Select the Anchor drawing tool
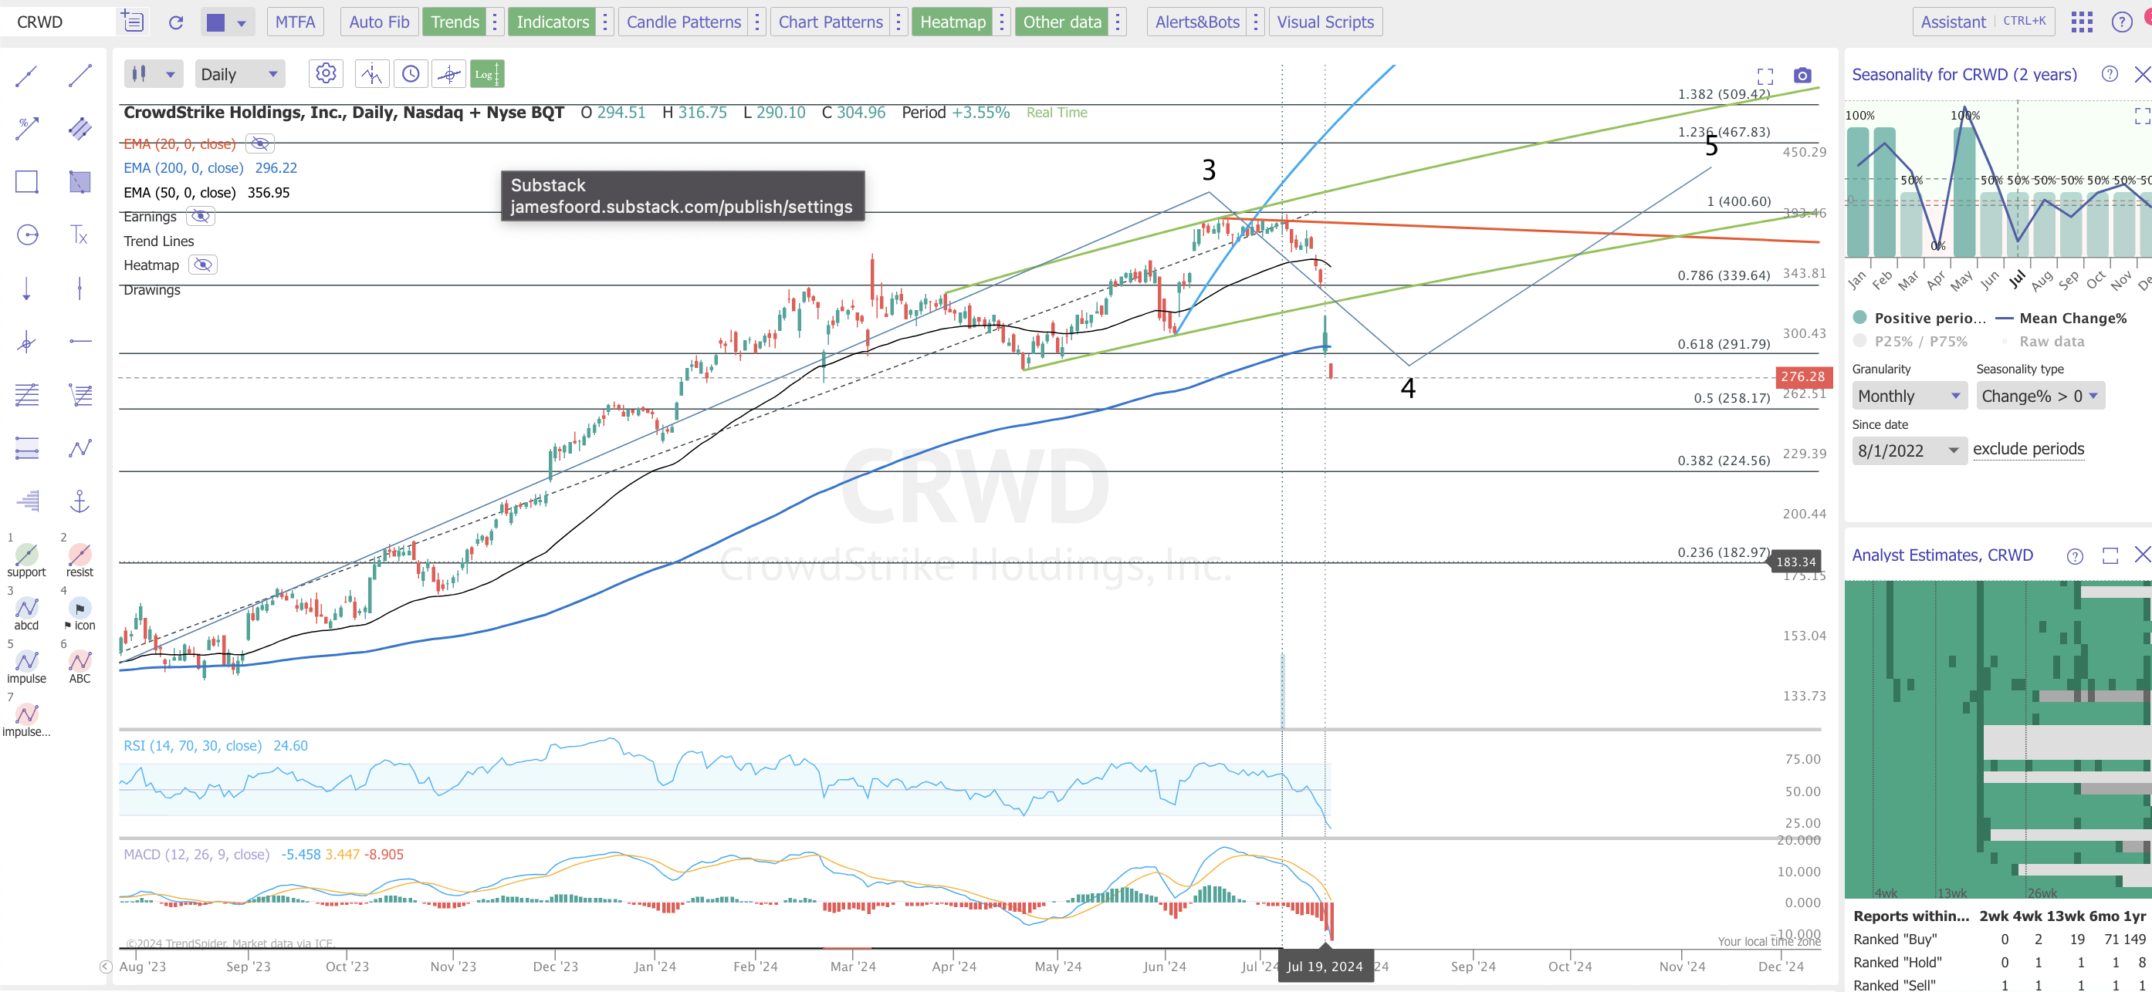The height and width of the screenshot is (992, 2152). click(x=80, y=501)
